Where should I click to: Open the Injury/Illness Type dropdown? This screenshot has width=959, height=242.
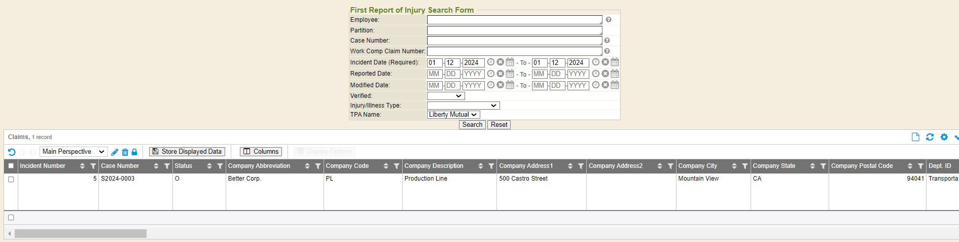click(x=463, y=106)
